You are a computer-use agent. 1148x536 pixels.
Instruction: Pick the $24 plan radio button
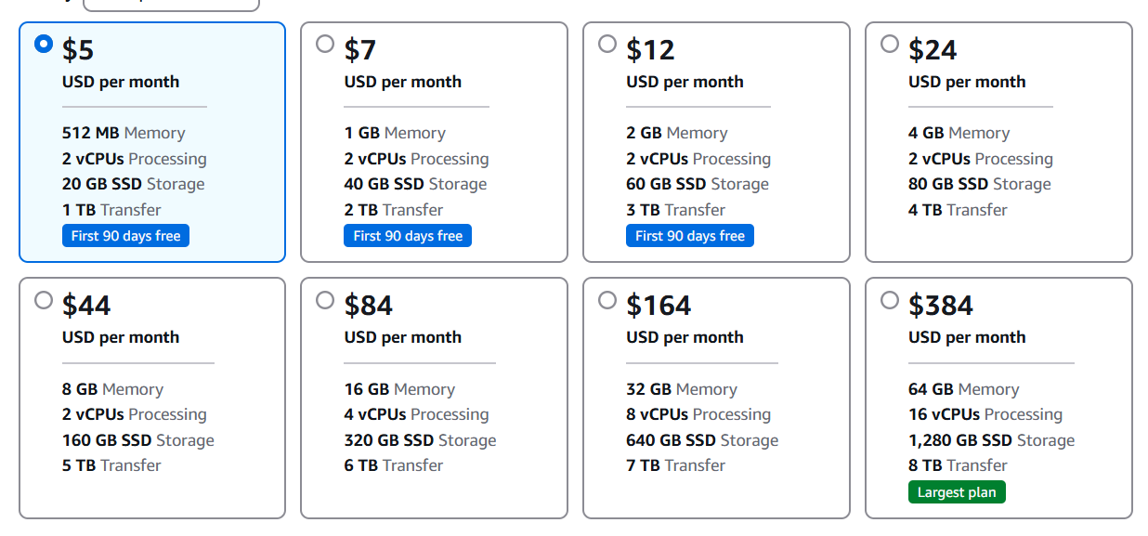click(890, 44)
